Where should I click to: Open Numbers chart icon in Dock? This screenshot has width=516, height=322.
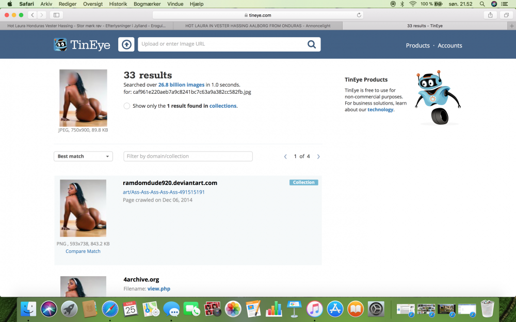(274, 309)
